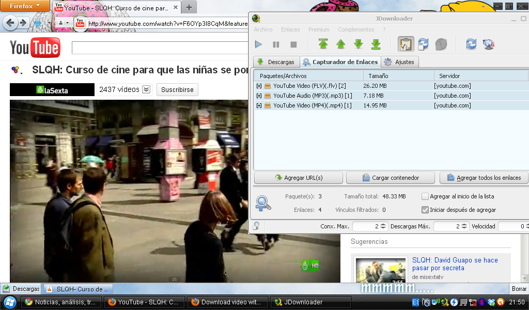Toggle clipboard monitoring icon in JDownloader
This screenshot has width=529, height=310.
point(406,44)
